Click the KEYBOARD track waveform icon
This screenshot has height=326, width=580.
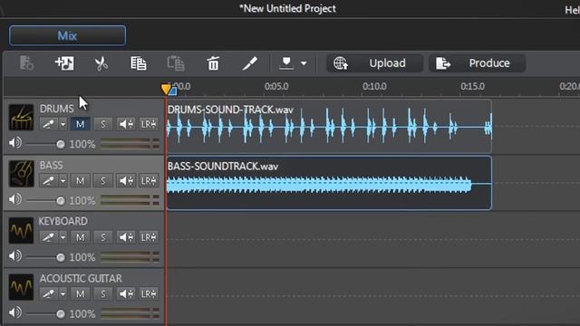(21, 230)
